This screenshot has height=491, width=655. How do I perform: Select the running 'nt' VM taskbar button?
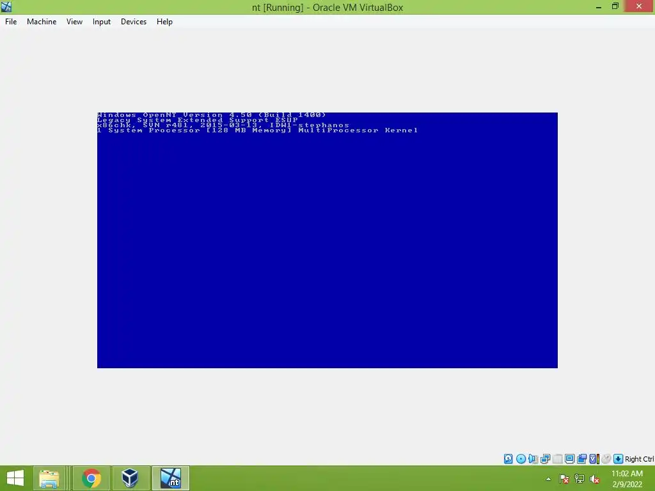tap(170, 478)
